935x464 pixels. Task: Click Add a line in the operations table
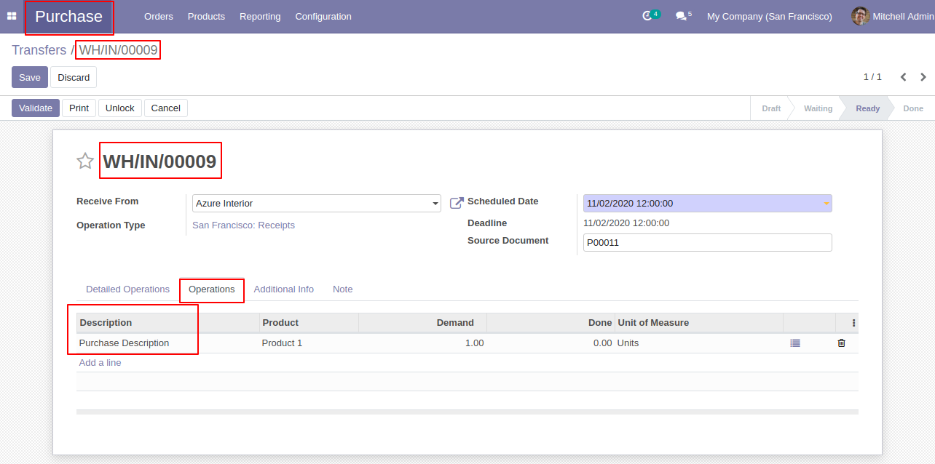(x=100, y=363)
